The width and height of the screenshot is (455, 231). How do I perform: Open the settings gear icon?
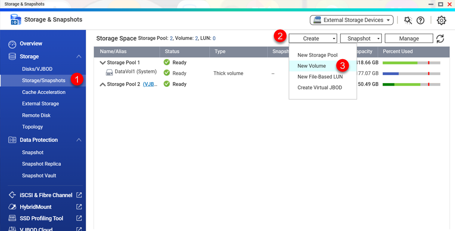pyautogui.click(x=441, y=20)
